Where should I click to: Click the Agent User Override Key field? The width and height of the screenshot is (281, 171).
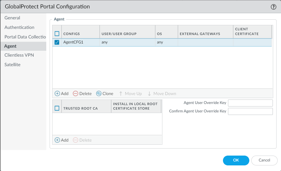point(250,103)
